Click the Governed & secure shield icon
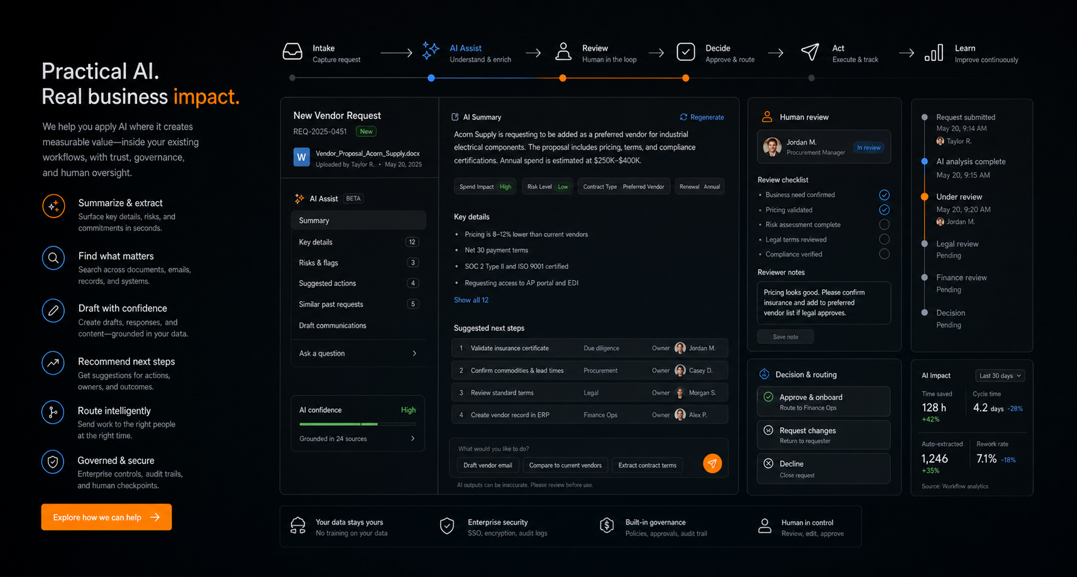Viewport: 1077px width, 577px height. (x=53, y=462)
